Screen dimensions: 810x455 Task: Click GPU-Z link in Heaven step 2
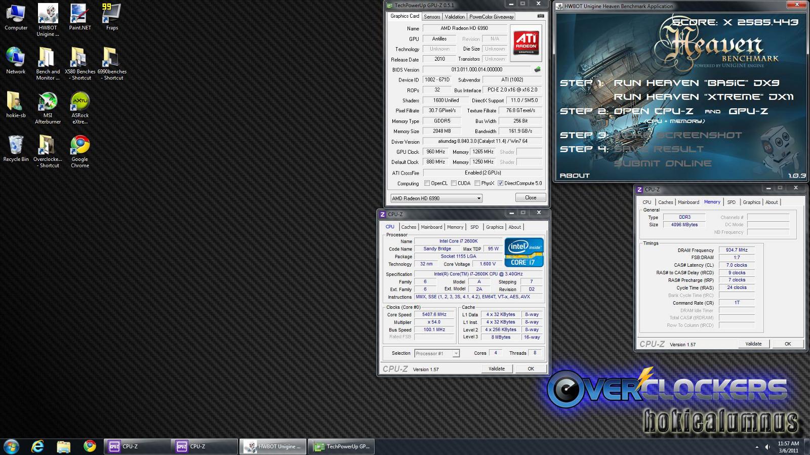[x=748, y=111]
